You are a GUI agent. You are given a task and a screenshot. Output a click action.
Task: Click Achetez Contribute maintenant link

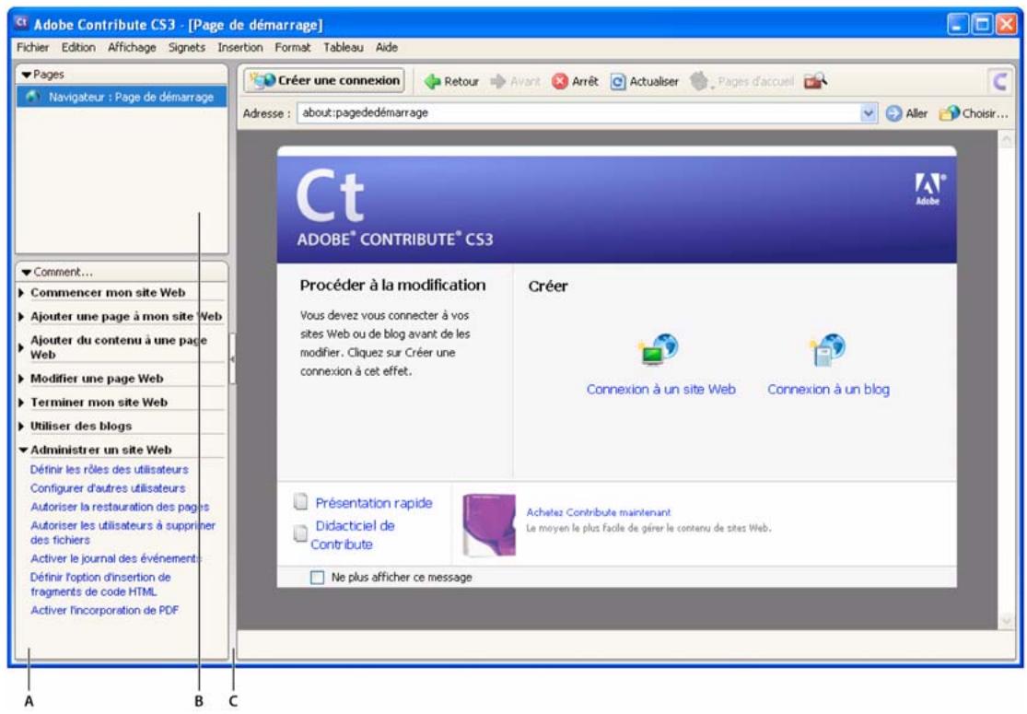(599, 512)
